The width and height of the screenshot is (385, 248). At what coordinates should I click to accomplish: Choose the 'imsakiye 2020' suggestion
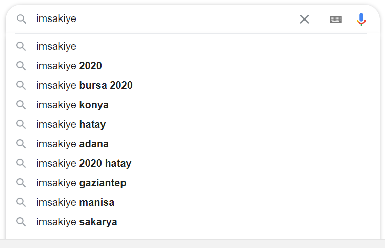click(193, 66)
